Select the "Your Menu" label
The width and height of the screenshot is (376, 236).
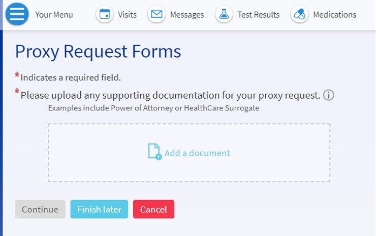(54, 15)
